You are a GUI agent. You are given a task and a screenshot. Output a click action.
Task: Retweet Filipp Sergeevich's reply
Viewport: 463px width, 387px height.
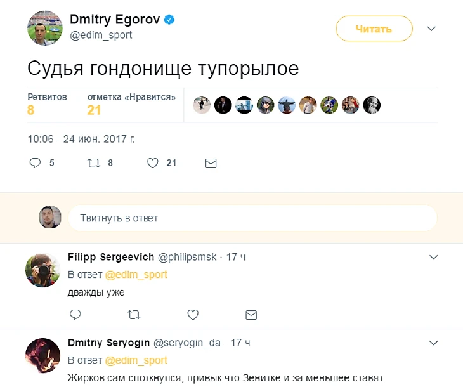tap(134, 314)
